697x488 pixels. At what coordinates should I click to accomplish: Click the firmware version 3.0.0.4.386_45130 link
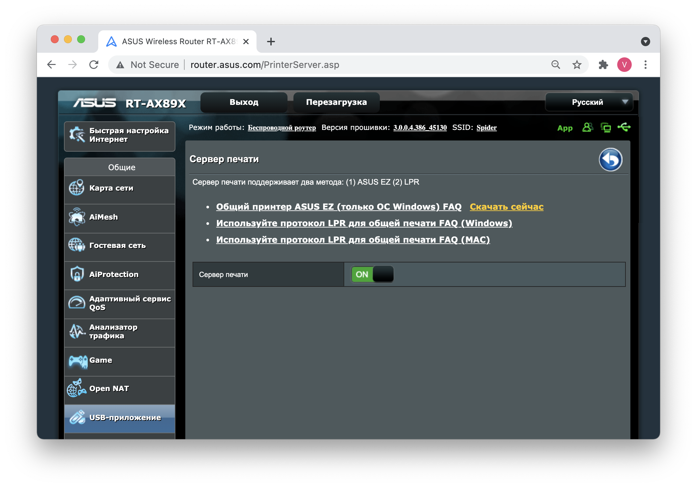coord(420,128)
